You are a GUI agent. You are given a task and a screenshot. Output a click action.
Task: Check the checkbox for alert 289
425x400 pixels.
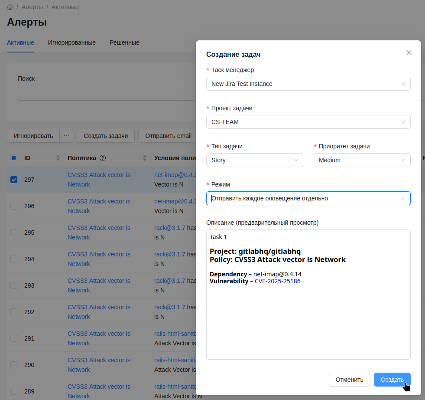click(14, 391)
